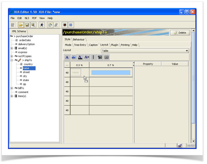Click the blue field in the name row
This screenshot has height=164, width=207.
pos(111,73)
